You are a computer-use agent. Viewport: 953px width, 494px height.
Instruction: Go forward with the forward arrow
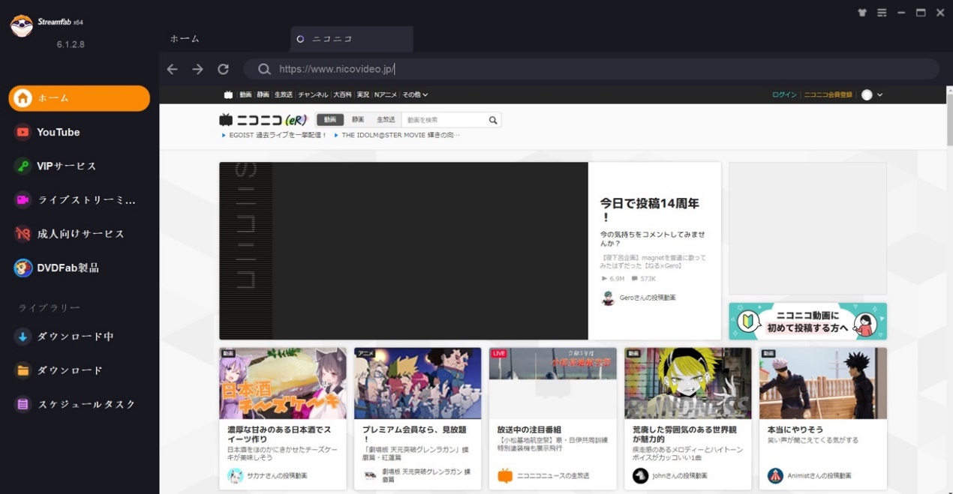coord(198,69)
